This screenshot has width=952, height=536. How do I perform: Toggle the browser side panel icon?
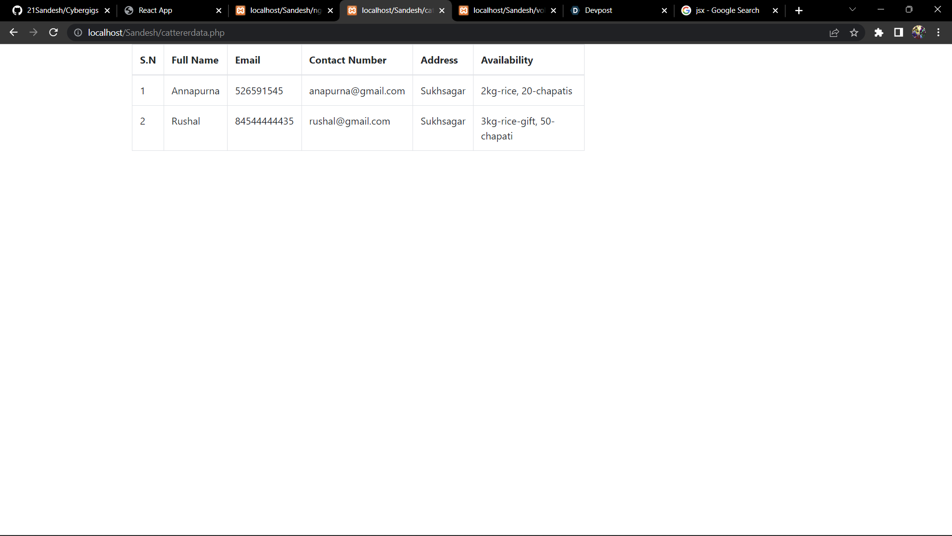click(x=898, y=32)
